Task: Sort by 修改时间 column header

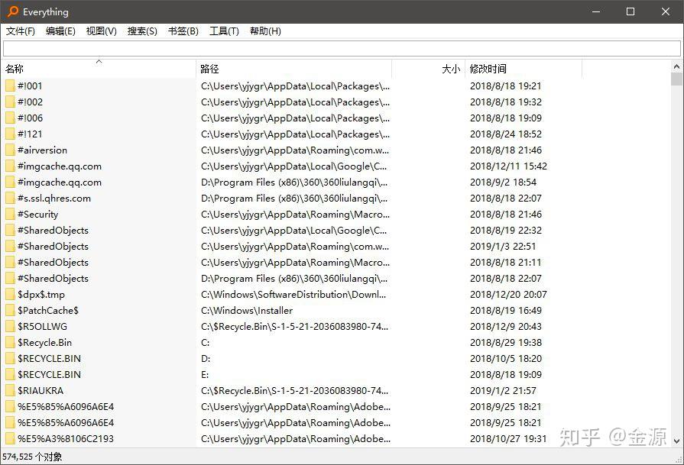Action: (x=524, y=69)
